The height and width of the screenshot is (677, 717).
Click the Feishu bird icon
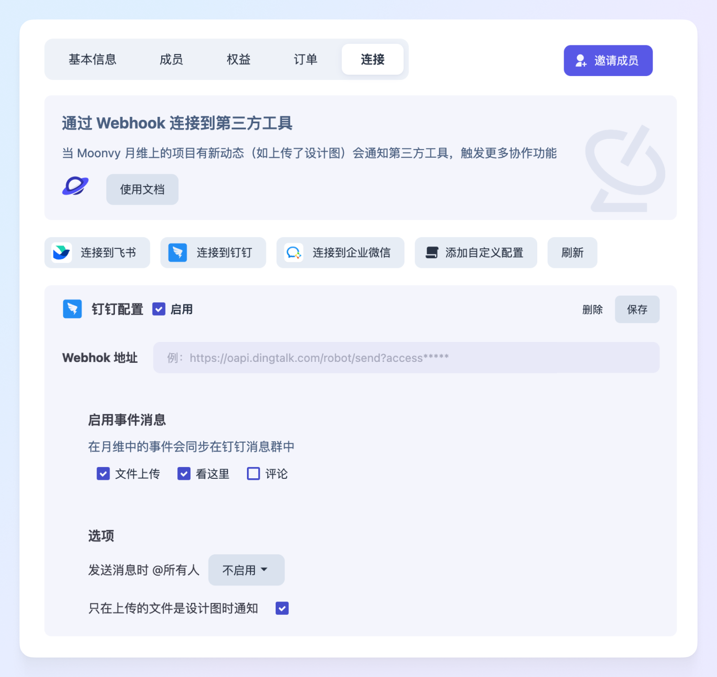[x=61, y=252]
